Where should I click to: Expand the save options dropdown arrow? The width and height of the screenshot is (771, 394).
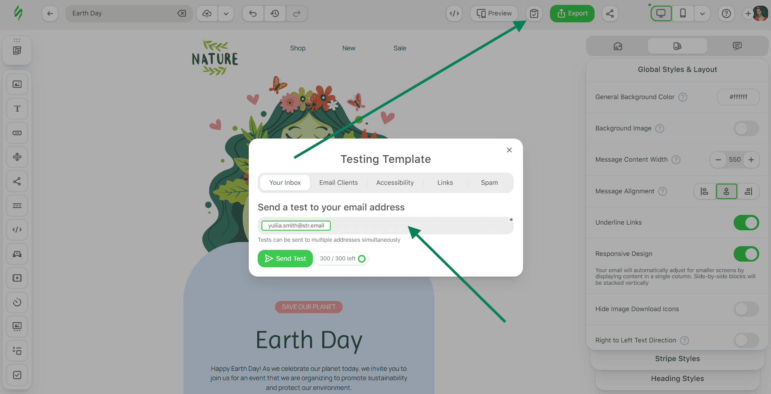[x=226, y=13]
